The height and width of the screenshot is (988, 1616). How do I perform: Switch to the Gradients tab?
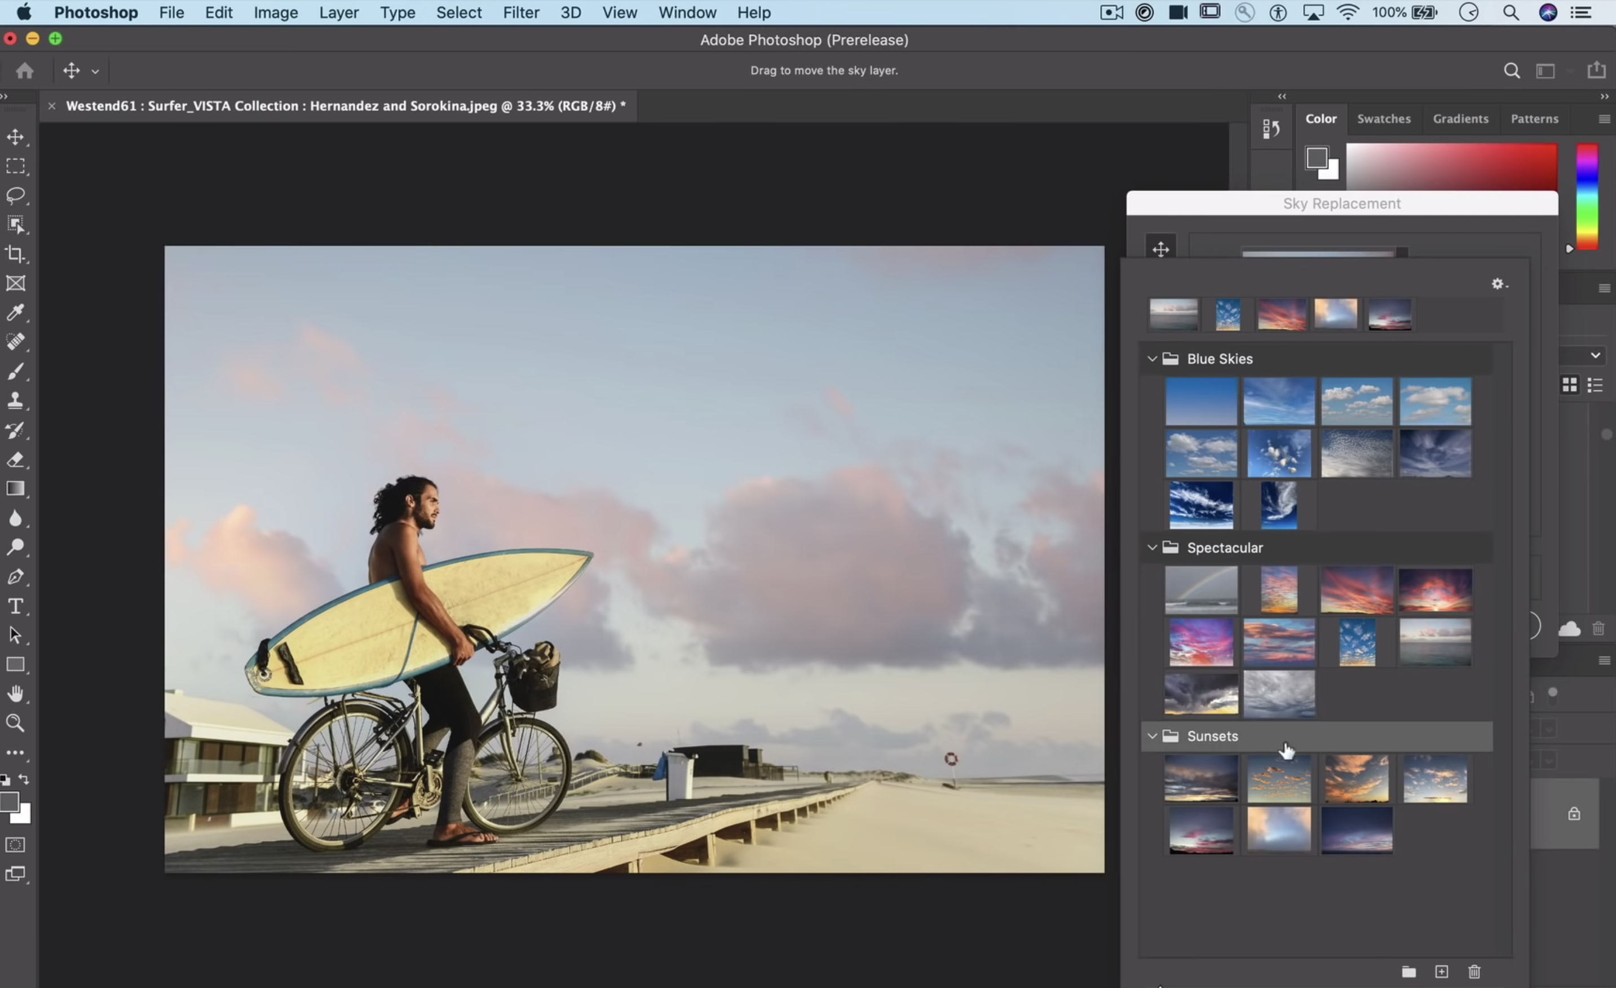(1460, 119)
